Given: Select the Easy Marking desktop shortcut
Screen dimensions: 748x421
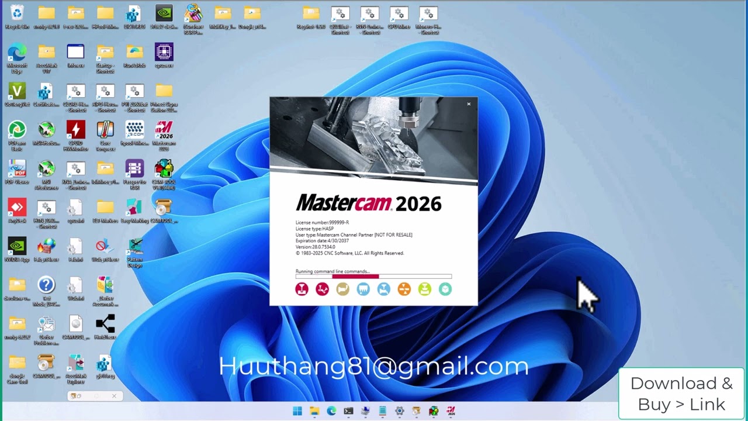Looking at the screenshot, I should click(134, 211).
